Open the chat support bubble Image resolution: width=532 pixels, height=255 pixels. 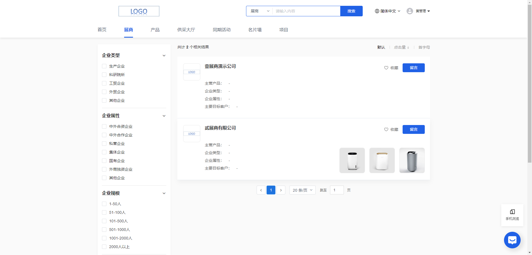tap(512, 240)
